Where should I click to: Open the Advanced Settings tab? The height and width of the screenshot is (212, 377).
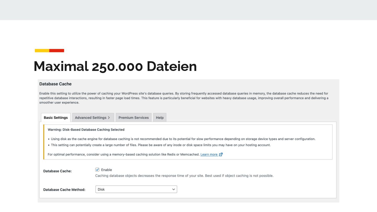(x=93, y=118)
